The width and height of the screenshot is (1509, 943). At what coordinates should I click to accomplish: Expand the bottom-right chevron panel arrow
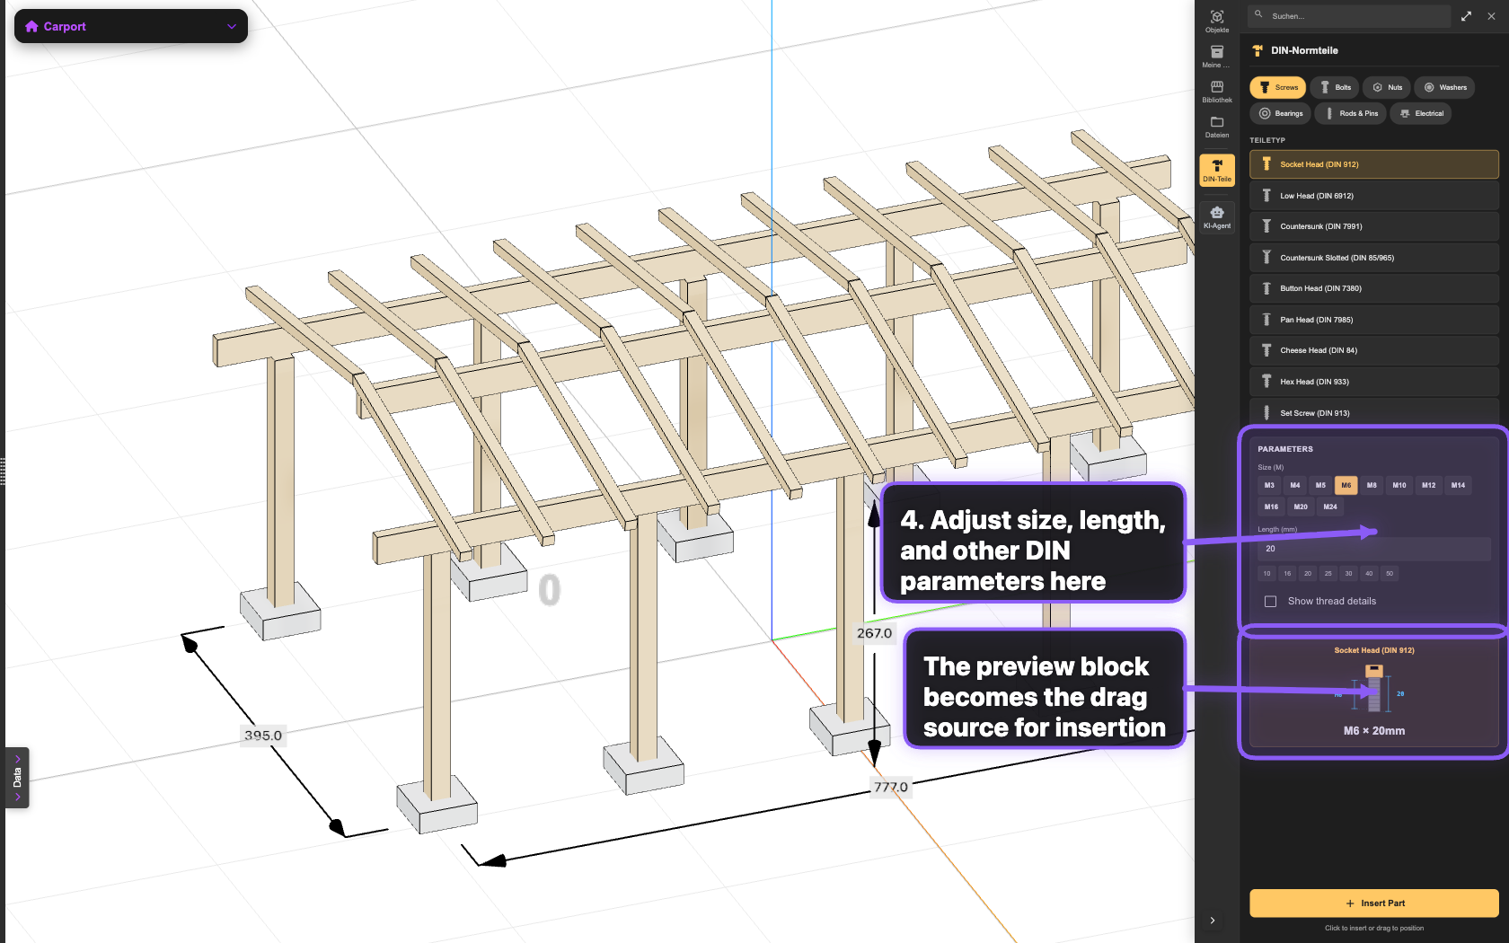[x=1212, y=921]
